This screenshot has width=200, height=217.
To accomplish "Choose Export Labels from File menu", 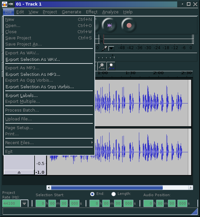I will pos(22,95).
